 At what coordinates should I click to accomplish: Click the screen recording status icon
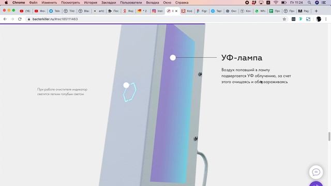(x=247, y=3)
